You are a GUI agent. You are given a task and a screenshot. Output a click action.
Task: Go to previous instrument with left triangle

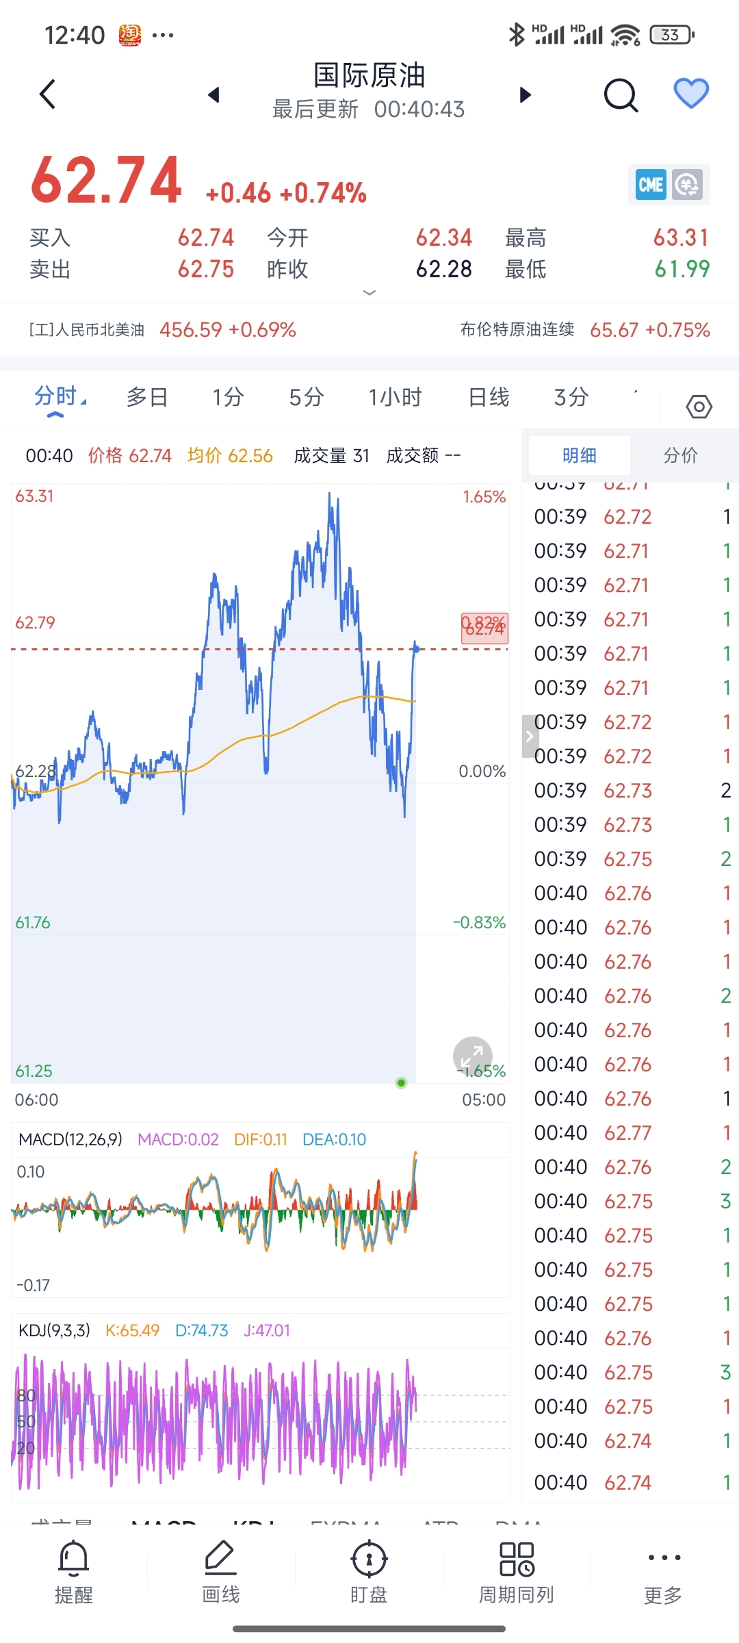tap(214, 94)
